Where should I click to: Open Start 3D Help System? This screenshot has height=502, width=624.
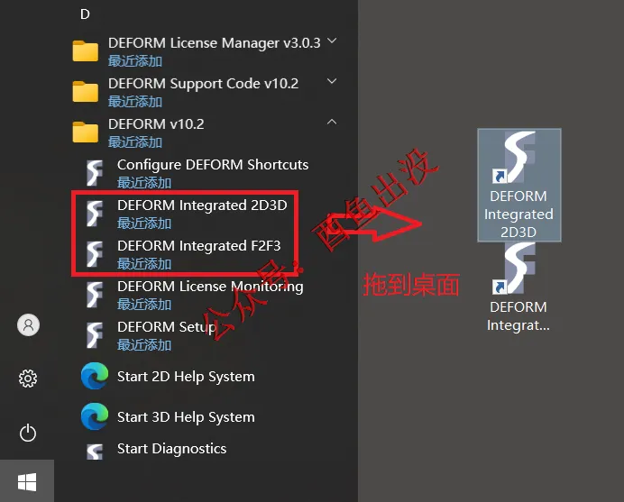186,417
